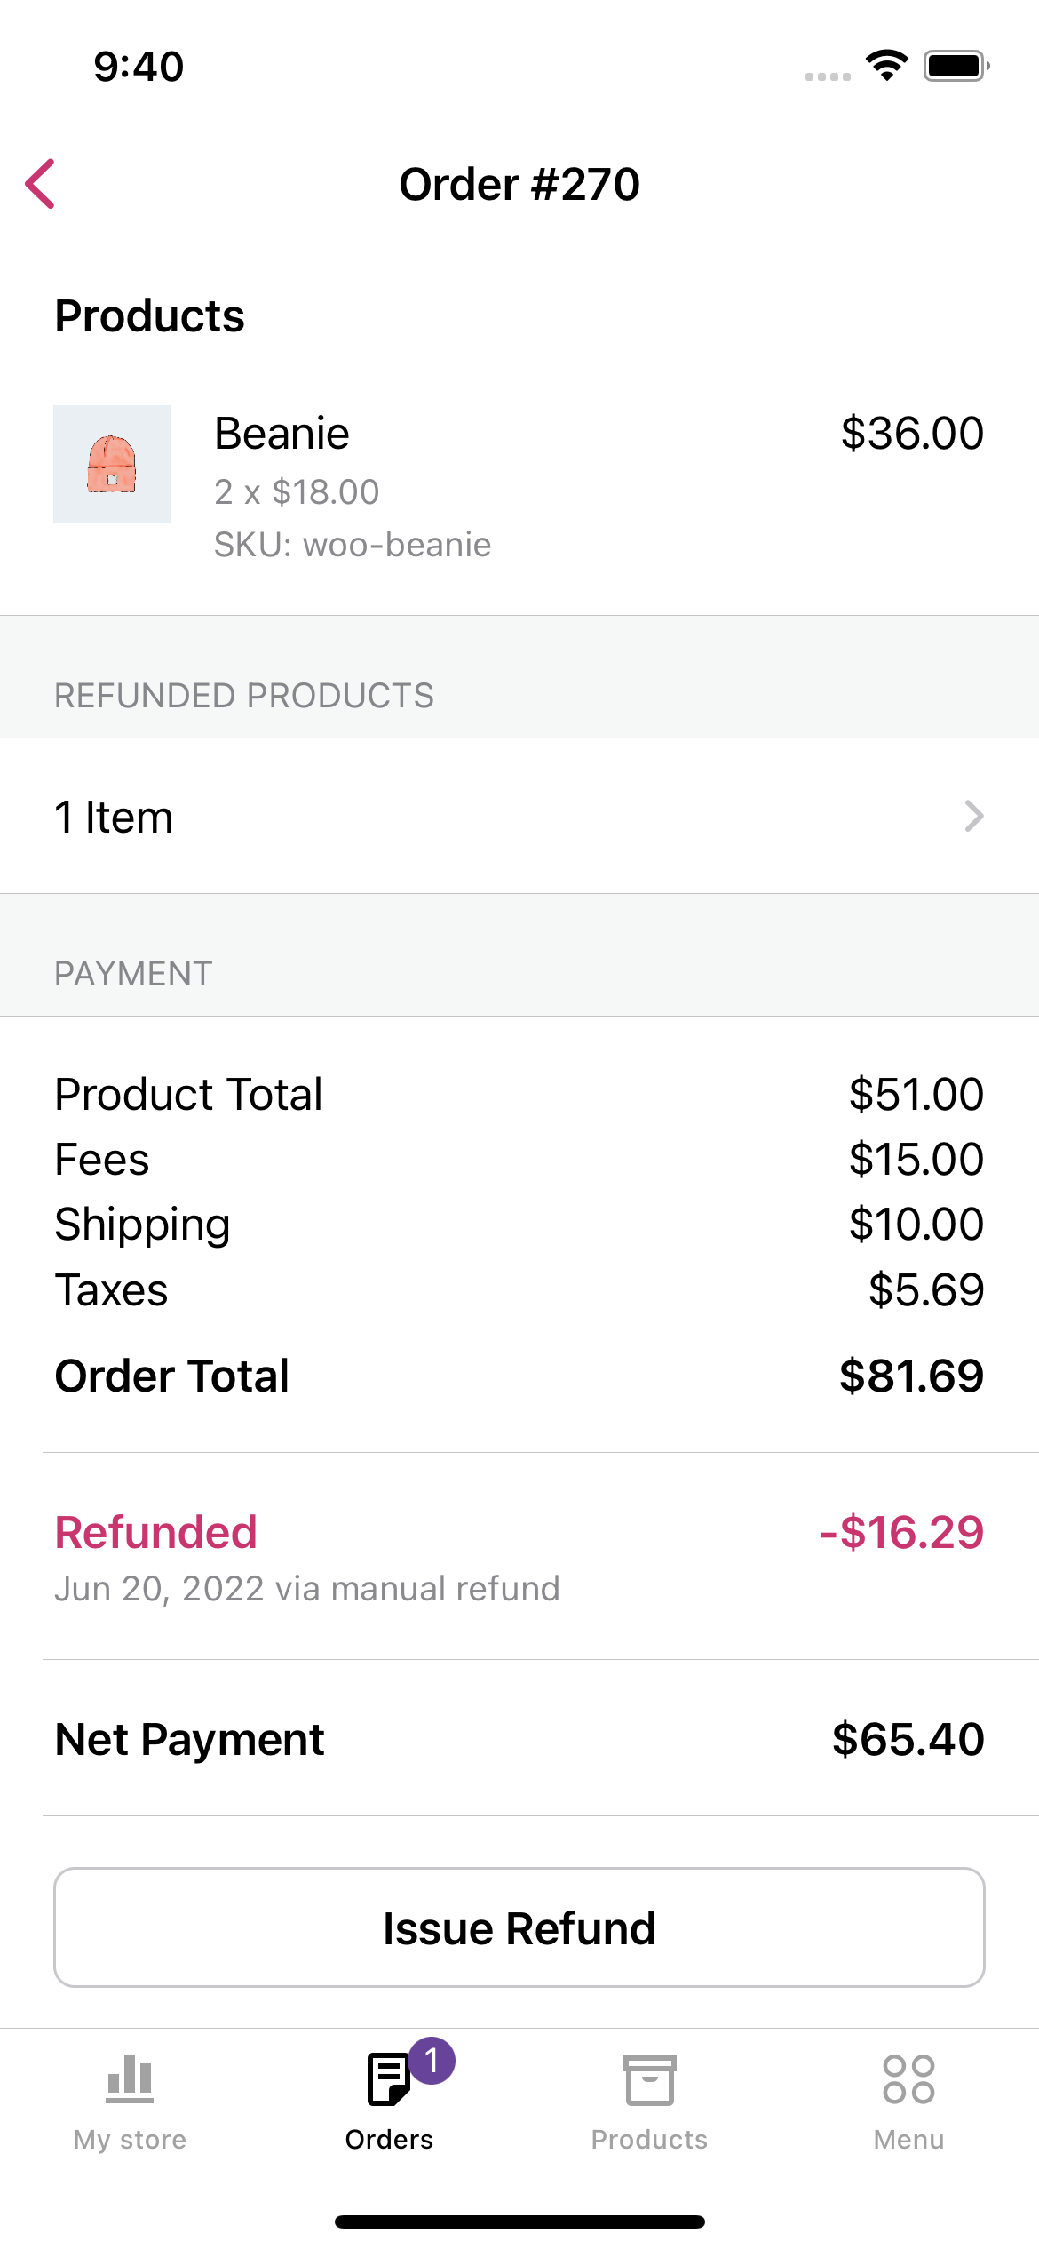
Task: Open the My store chart icon
Action: coord(130,2078)
